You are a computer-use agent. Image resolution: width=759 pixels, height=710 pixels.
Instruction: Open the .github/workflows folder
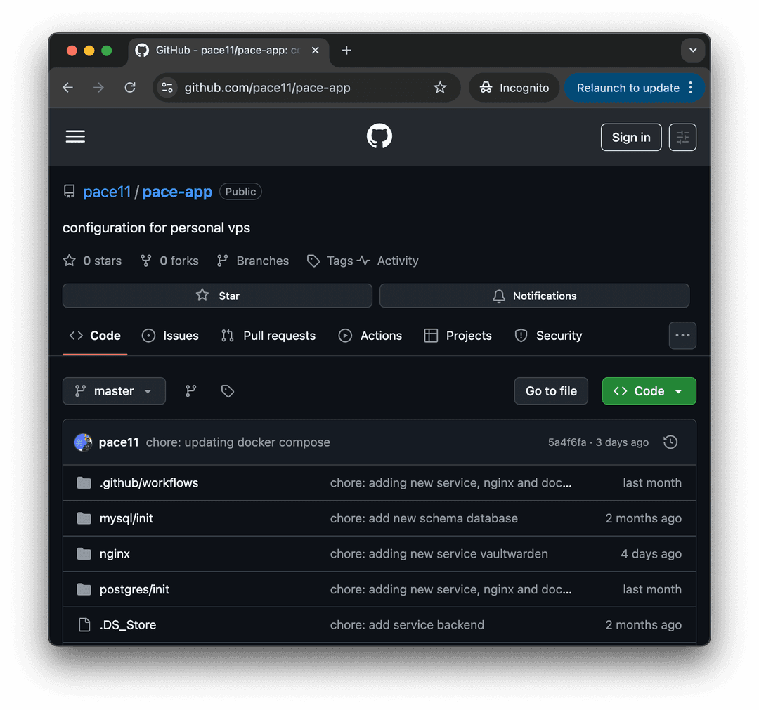(x=149, y=482)
